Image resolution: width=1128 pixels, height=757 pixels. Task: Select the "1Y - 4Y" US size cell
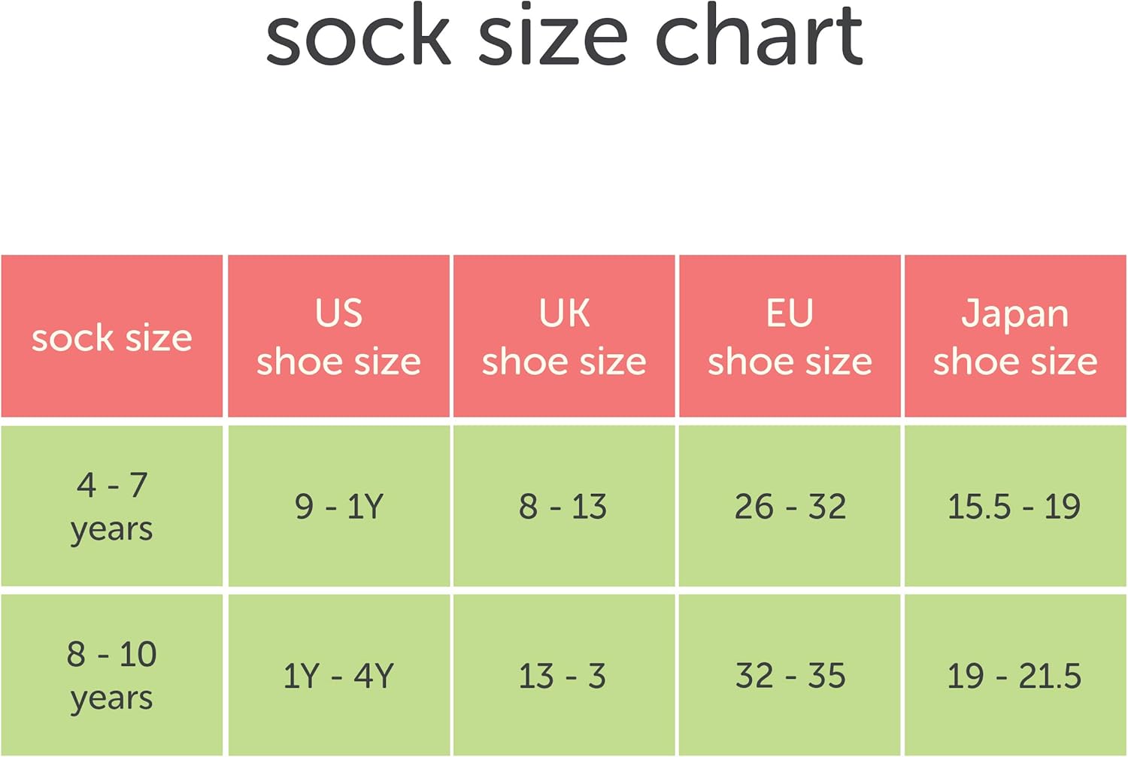(338, 676)
